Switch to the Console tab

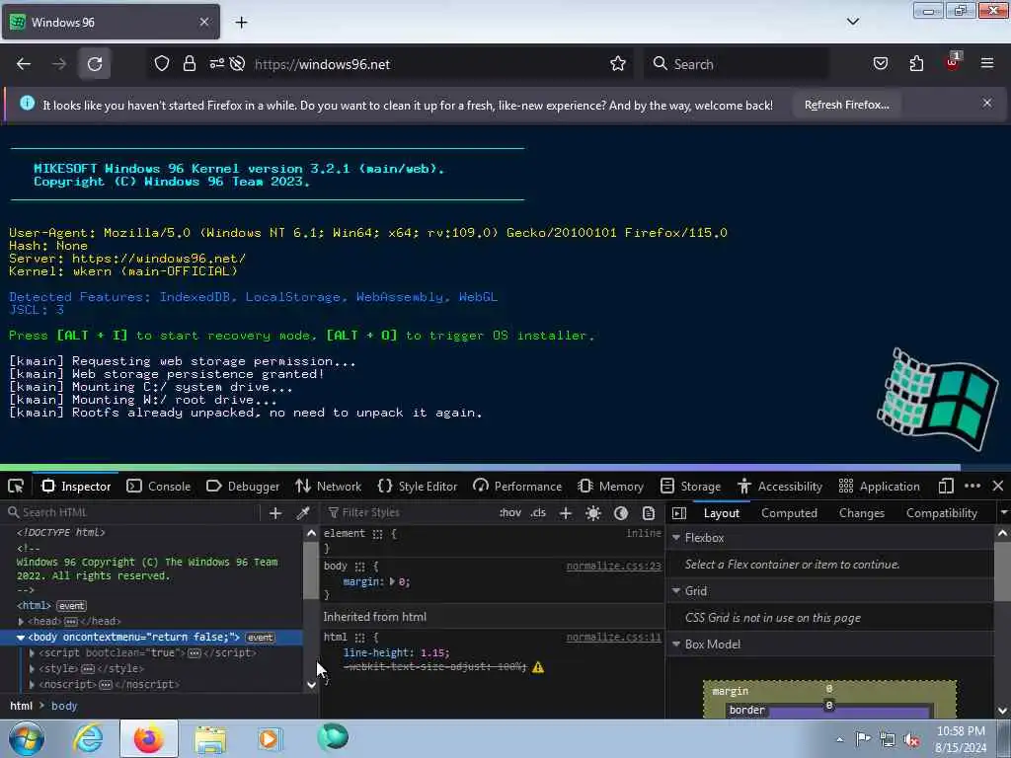point(159,486)
